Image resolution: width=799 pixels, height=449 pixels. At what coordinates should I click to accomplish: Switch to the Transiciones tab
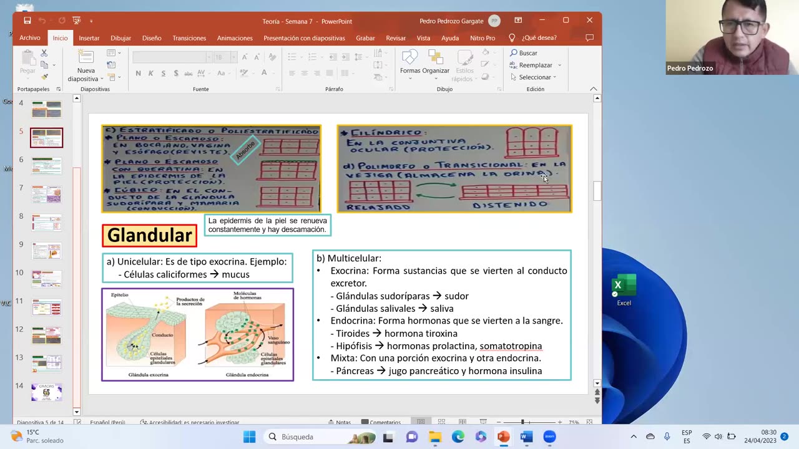pyautogui.click(x=189, y=38)
